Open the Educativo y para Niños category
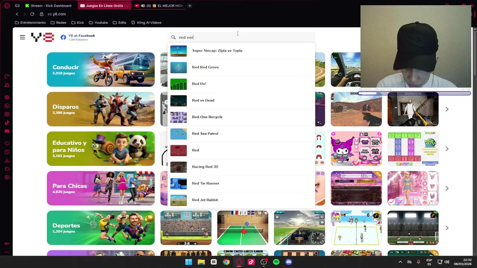Screen dimensions: 477x268 pos(101,149)
